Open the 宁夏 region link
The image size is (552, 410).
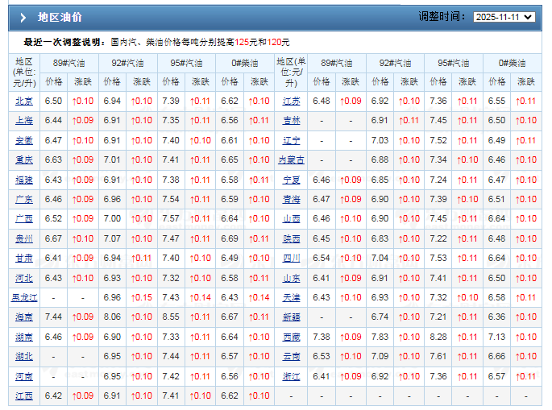[x=292, y=180]
